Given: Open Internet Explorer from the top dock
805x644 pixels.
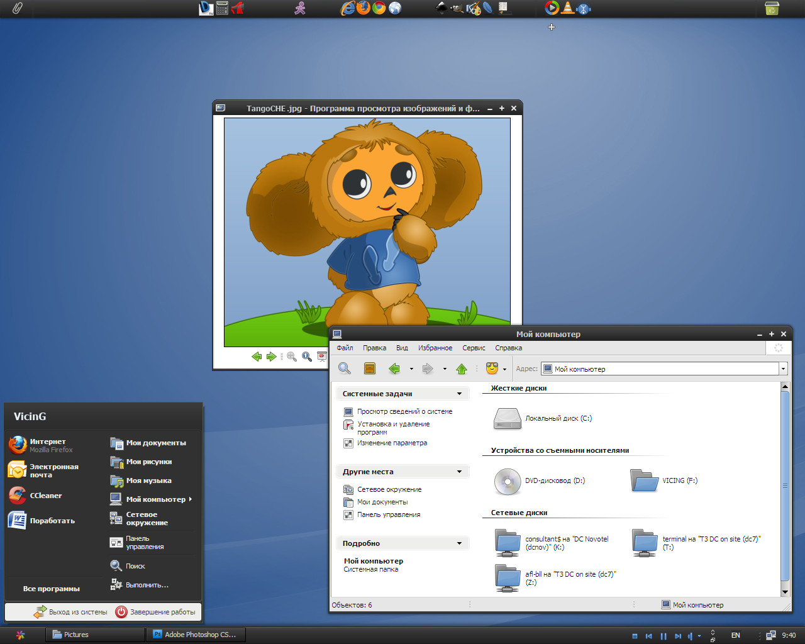Looking at the screenshot, I should (348, 8).
